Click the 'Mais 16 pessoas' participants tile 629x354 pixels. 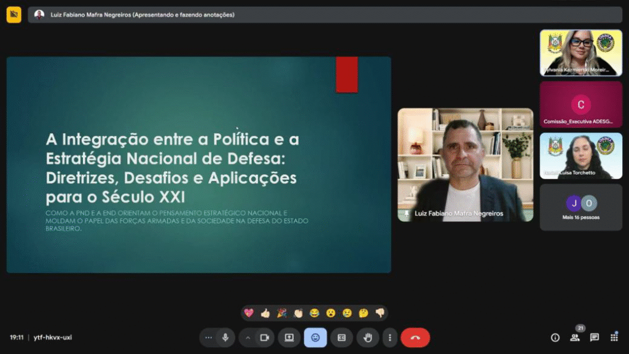point(580,207)
